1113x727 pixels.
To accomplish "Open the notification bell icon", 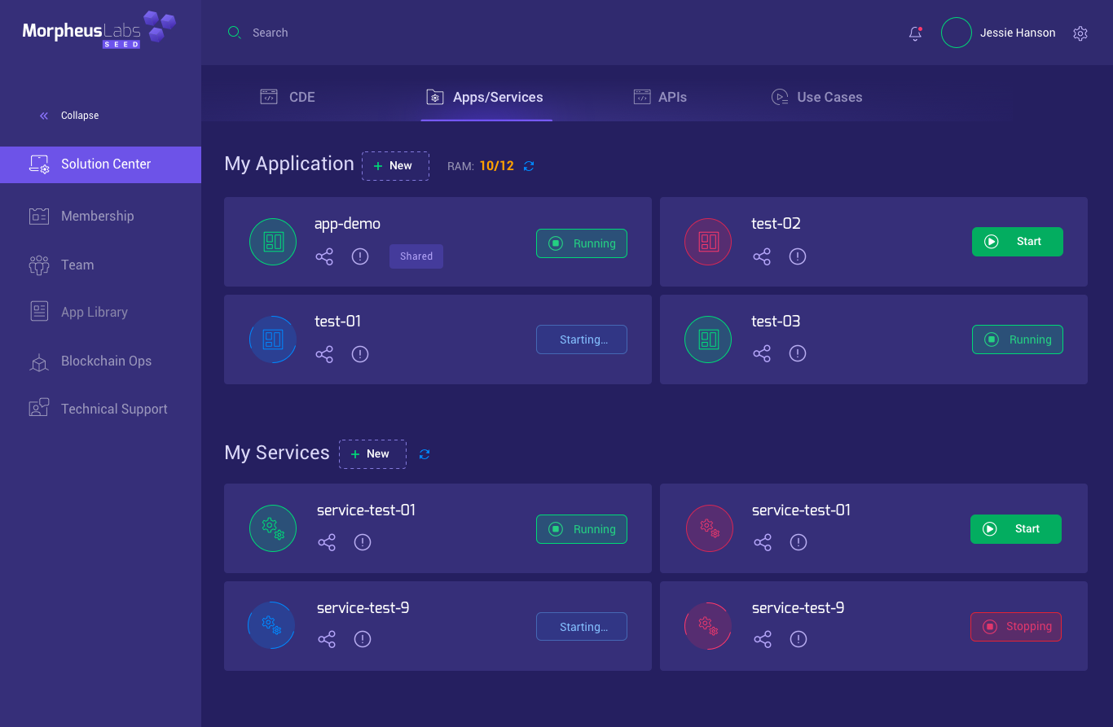I will [914, 33].
